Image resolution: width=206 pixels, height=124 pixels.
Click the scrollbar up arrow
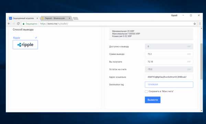[x=202, y=28]
